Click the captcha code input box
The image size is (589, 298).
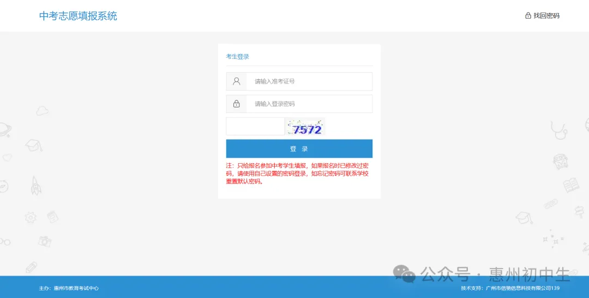(x=255, y=126)
